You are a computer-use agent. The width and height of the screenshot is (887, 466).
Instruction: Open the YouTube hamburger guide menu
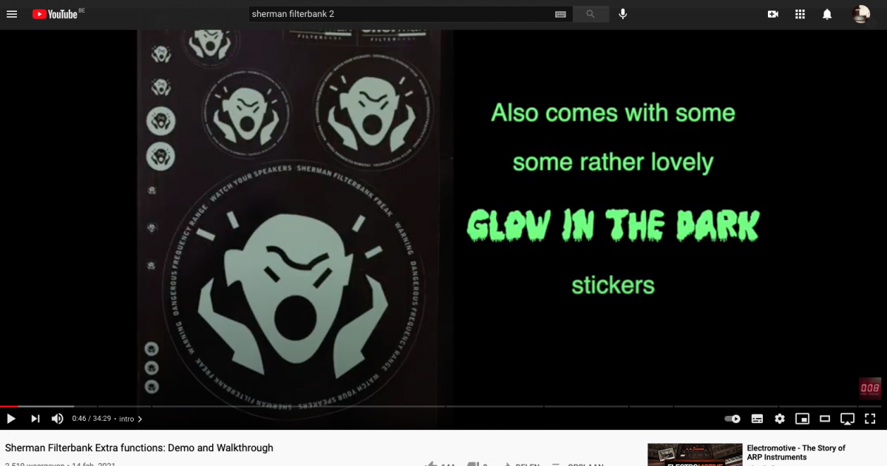12,14
